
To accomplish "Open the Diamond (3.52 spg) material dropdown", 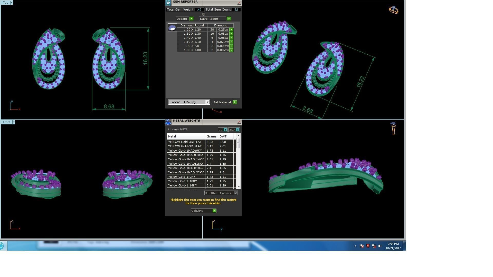I will pos(207,102).
